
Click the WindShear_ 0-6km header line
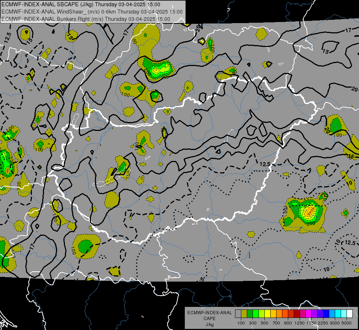point(92,12)
